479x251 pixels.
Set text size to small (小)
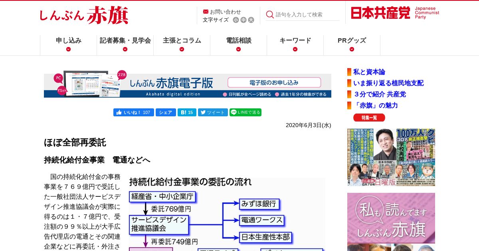(236, 20)
